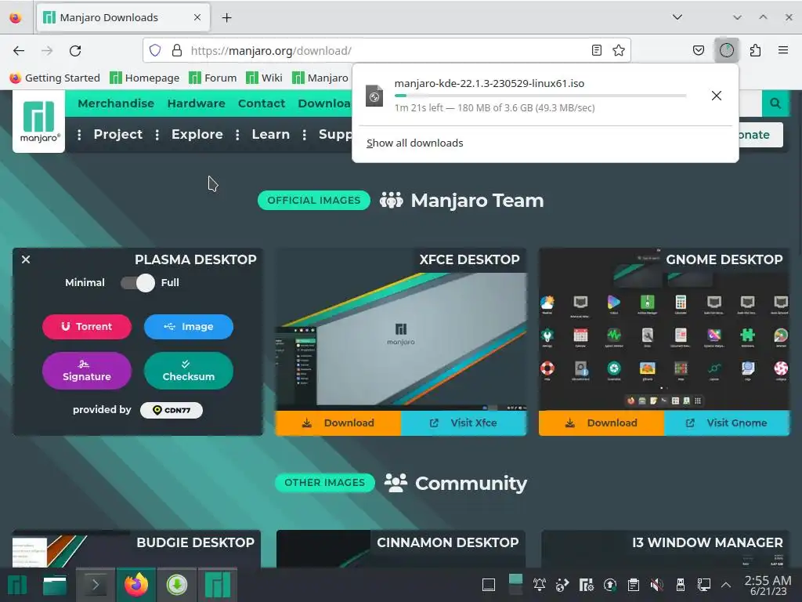Click the website search magnifier button
Viewport: 802px width, 602px height.
(x=775, y=103)
